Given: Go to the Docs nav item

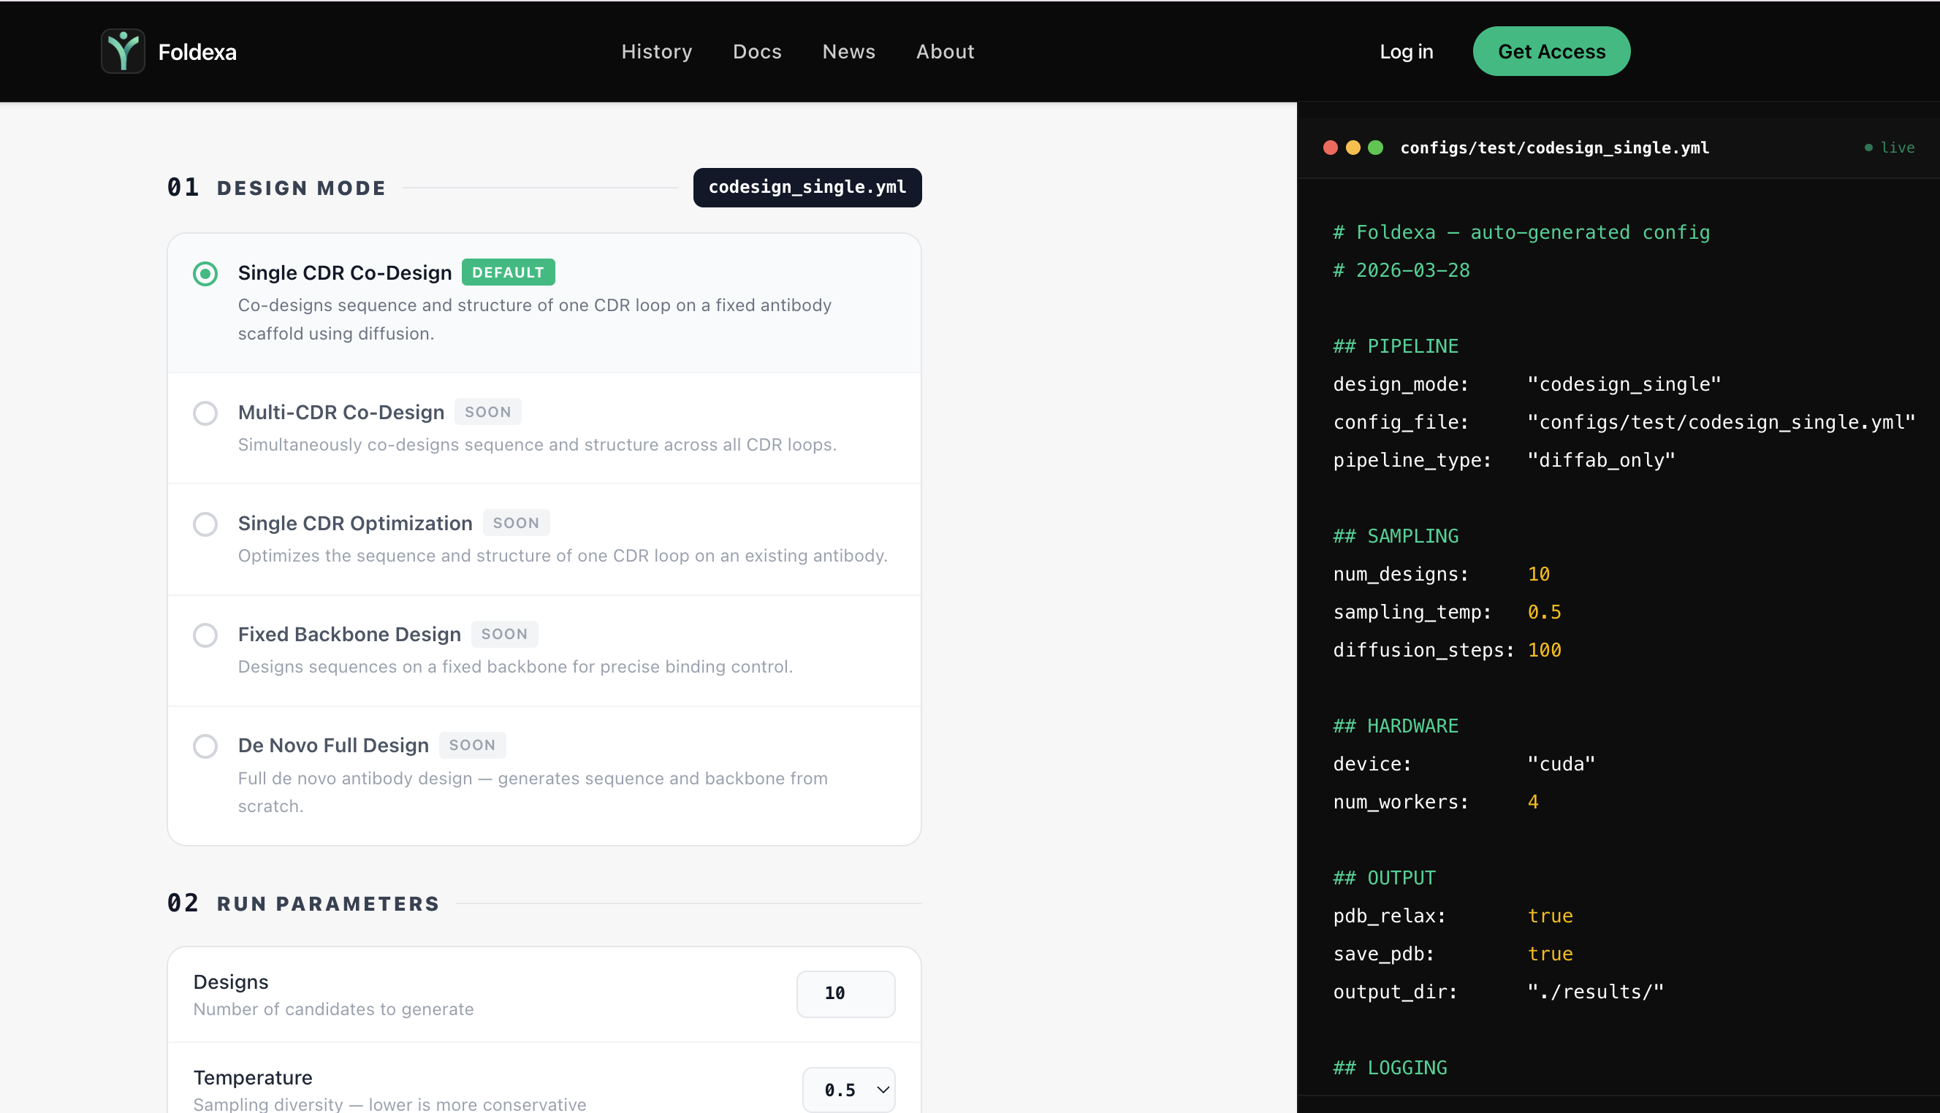Looking at the screenshot, I should click(756, 51).
